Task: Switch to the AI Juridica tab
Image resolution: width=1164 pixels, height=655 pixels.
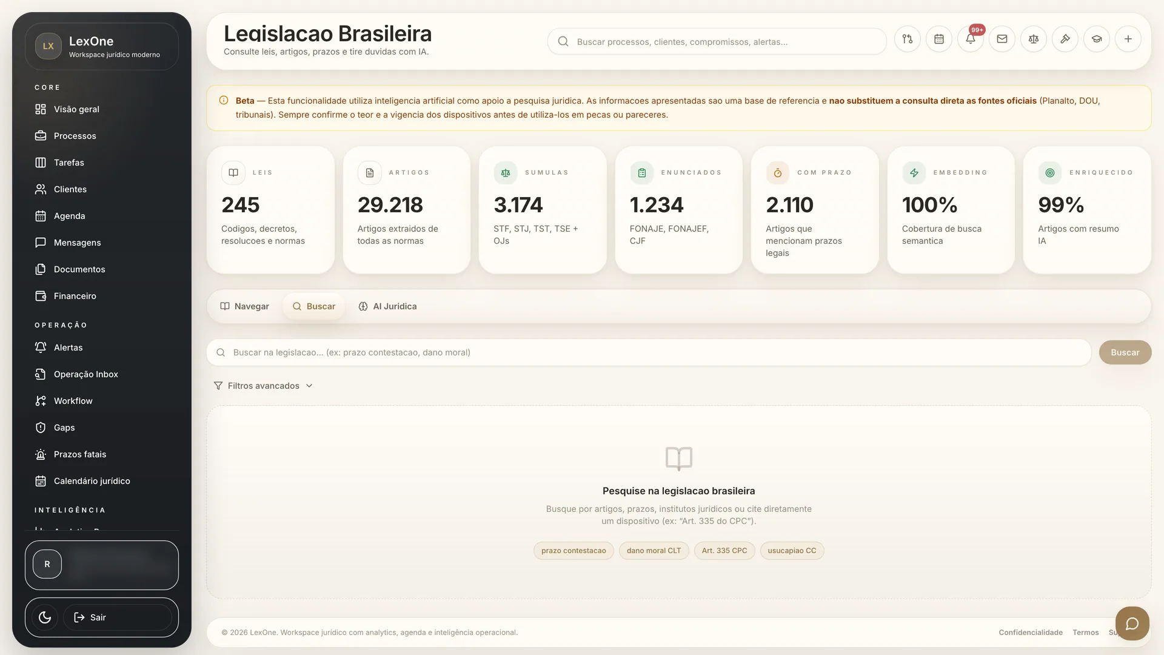Action: click(387, 306)
